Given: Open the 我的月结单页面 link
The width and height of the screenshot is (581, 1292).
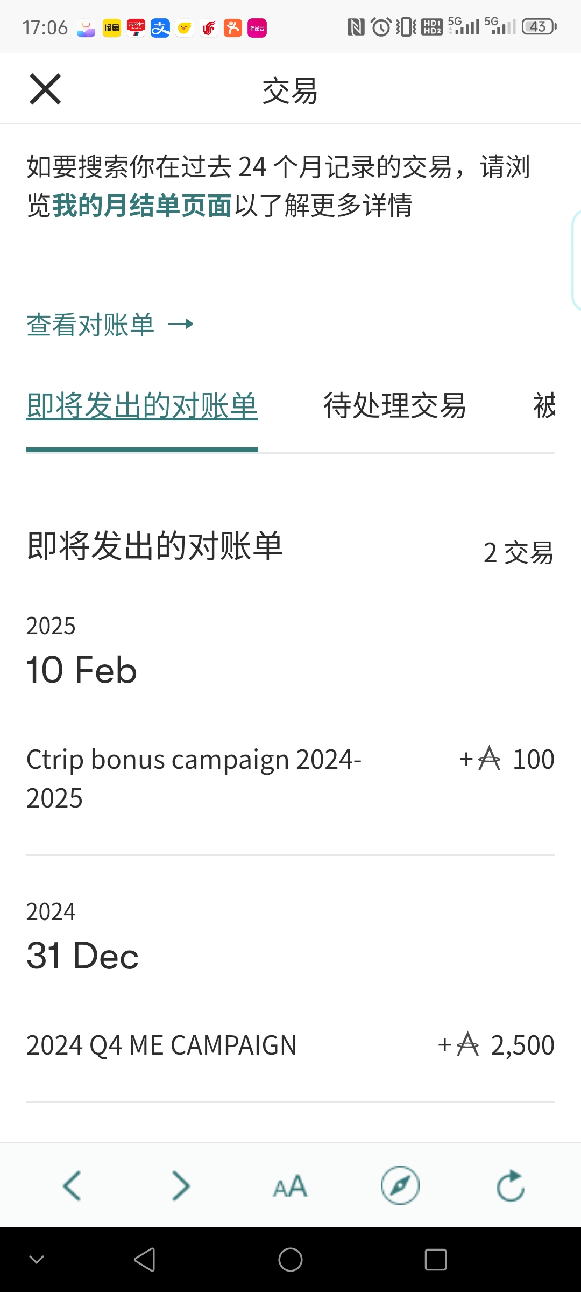Looking at the screenshot, I should [x=142, y=206].
